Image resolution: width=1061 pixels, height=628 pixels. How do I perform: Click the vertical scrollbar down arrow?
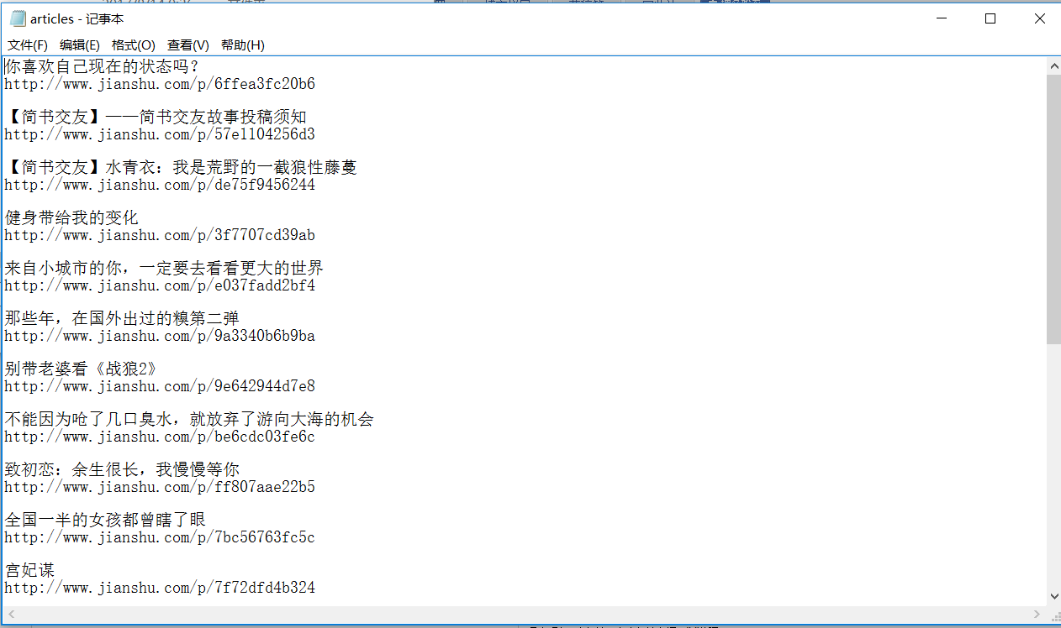1053,596
